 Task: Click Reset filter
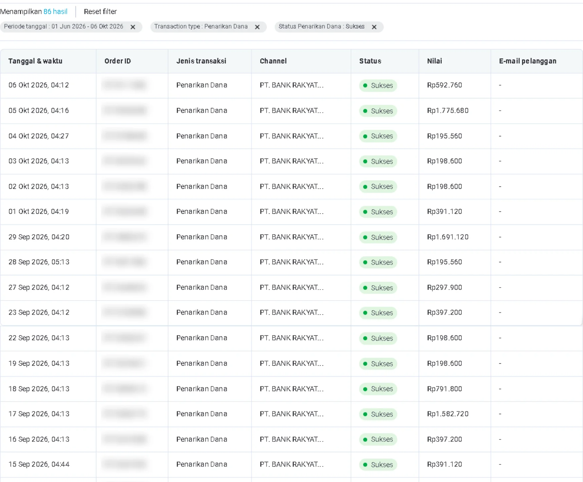(x=100, y=12)
